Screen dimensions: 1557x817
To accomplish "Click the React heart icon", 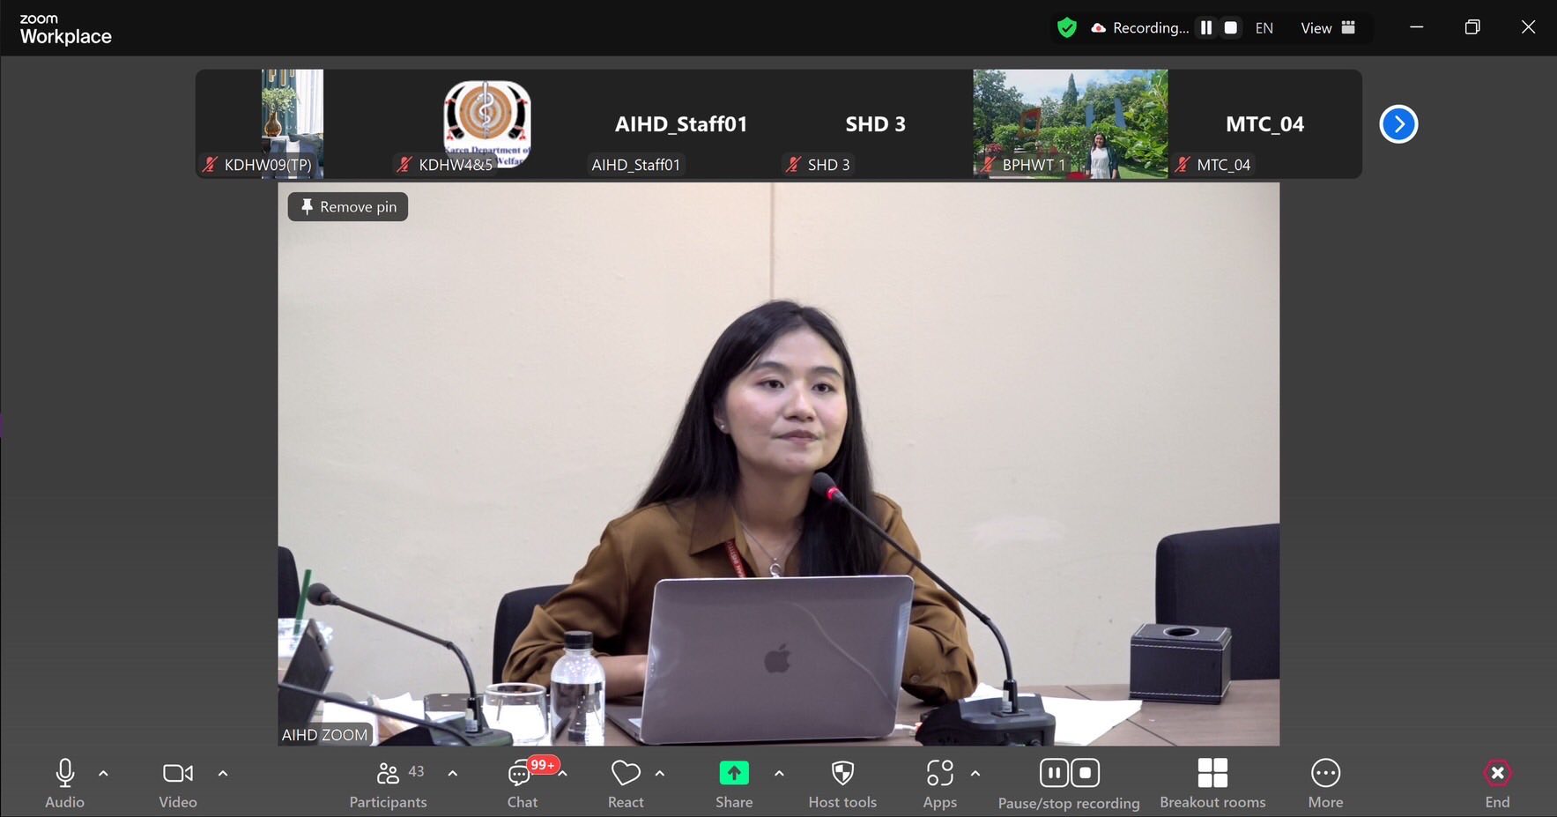I will click(x=626, y=784).
